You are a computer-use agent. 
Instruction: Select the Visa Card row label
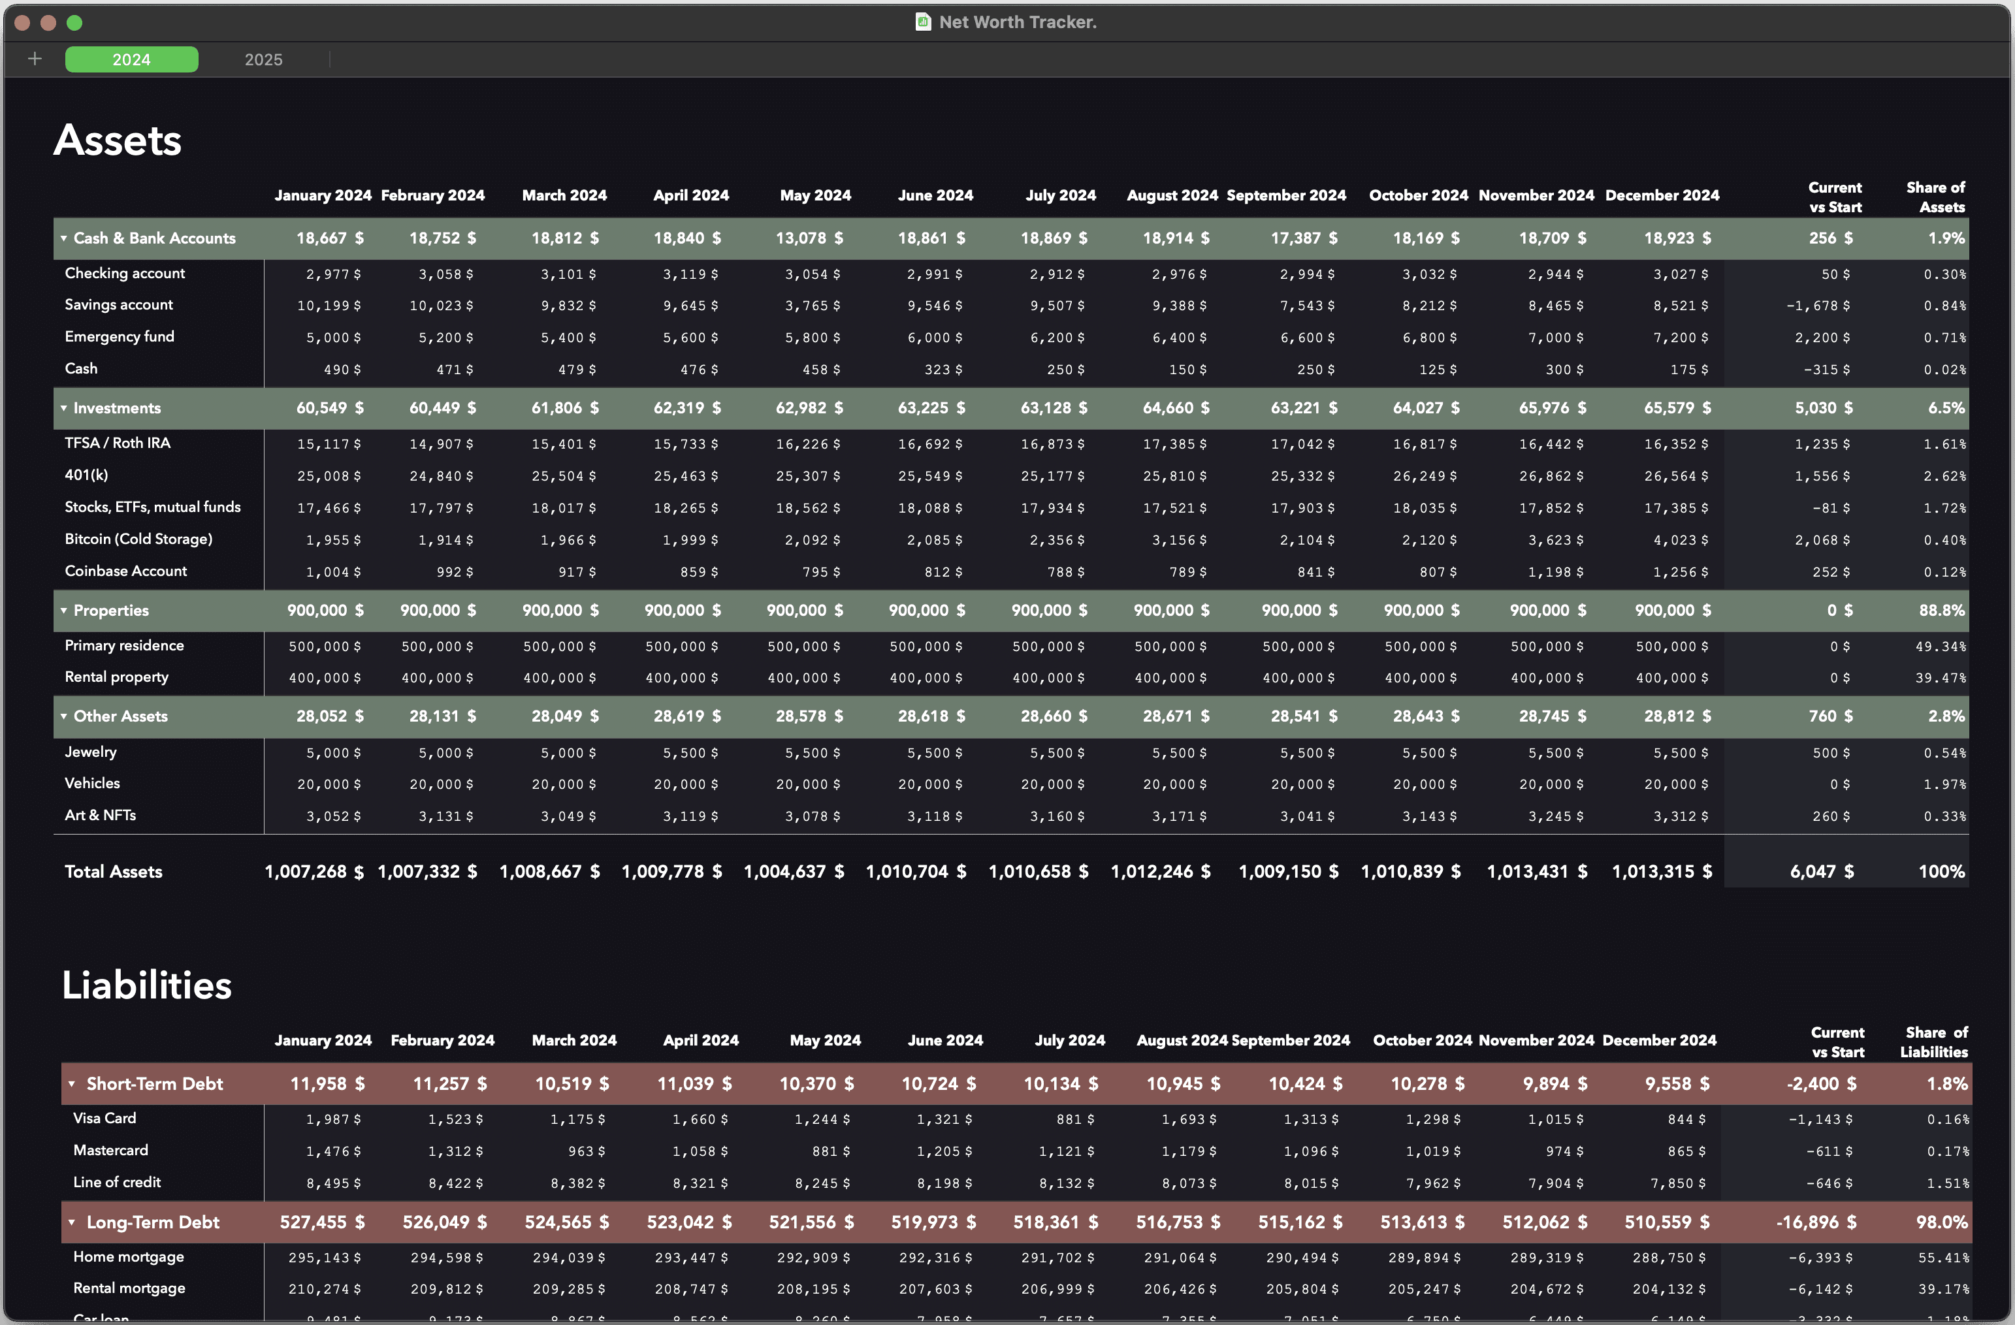pyautogui.click(x=104, y=1119)
